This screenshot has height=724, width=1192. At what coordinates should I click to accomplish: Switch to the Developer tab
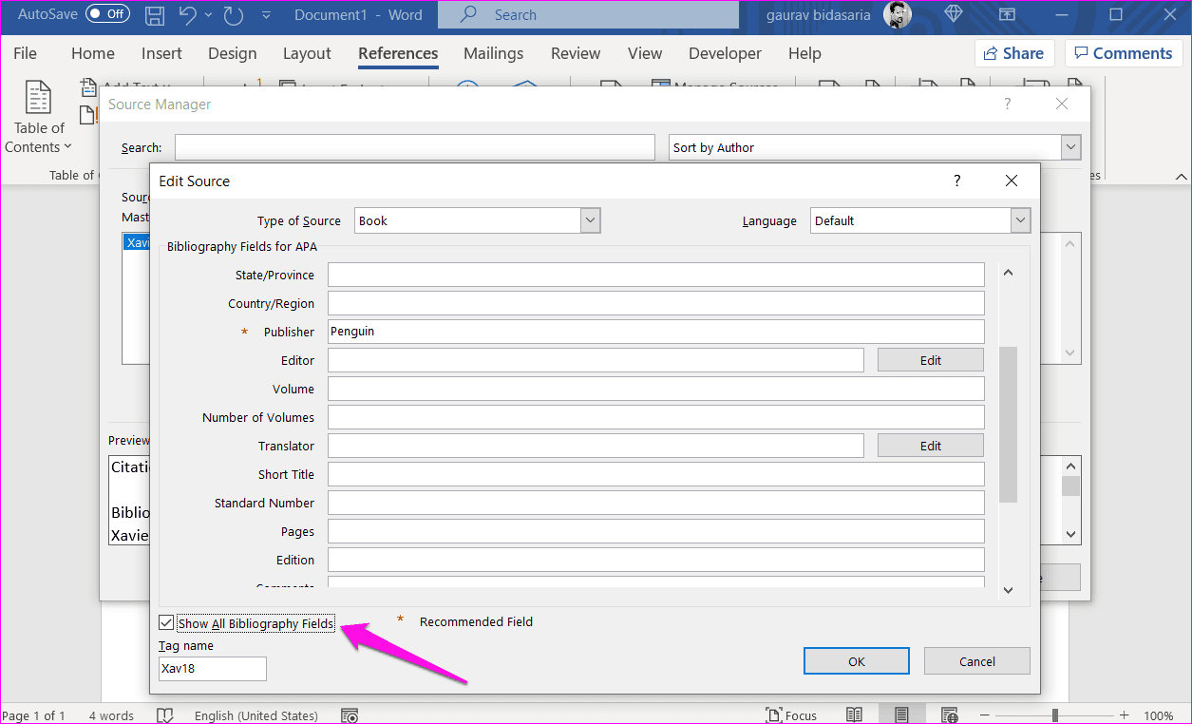pyautogui.click(x=725, y=53)
